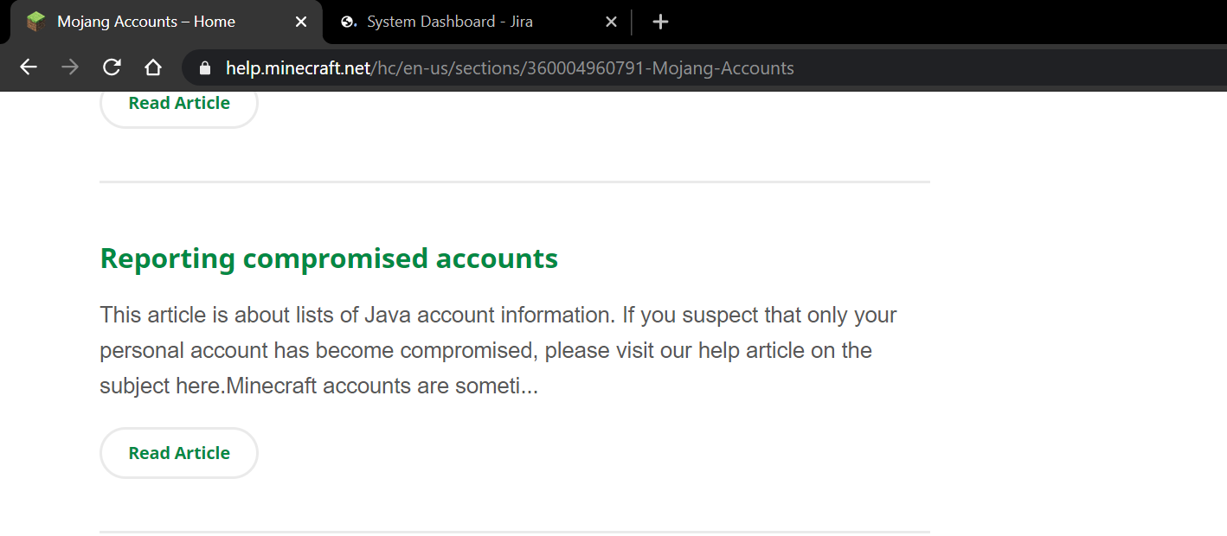The image size is (1227, 536).
Task: Click the truncated text "Minecraft accounts are someti..."
Action: tap(382, 386)
